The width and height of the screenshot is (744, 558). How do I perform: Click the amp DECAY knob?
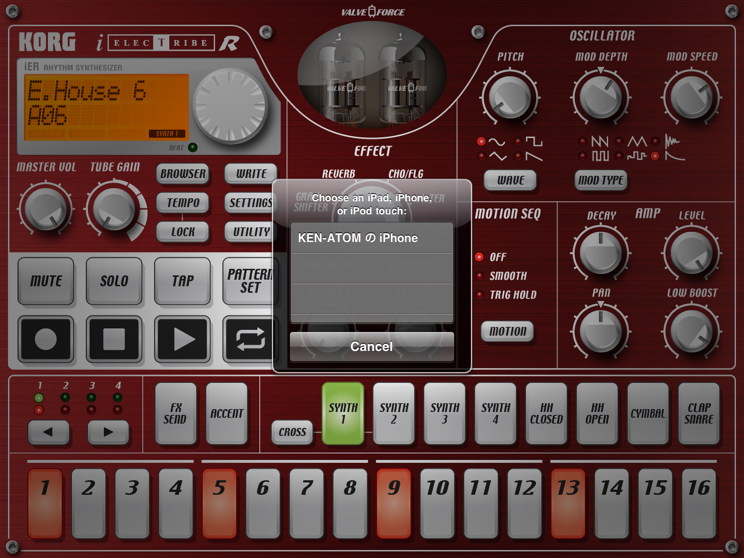(x=601, y=253)
